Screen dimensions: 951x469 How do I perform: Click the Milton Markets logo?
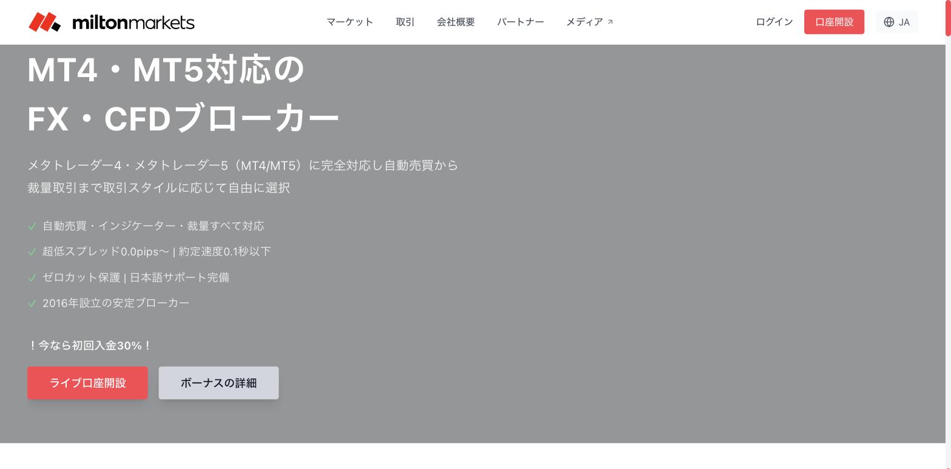[112, 22]
